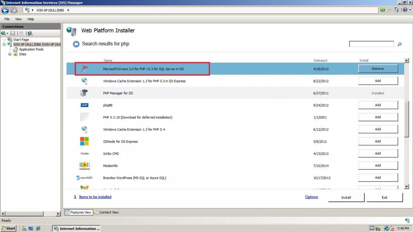Add IISNode for IIS Express
Viewport: 413px width, 232px height.
pos(378,141)
